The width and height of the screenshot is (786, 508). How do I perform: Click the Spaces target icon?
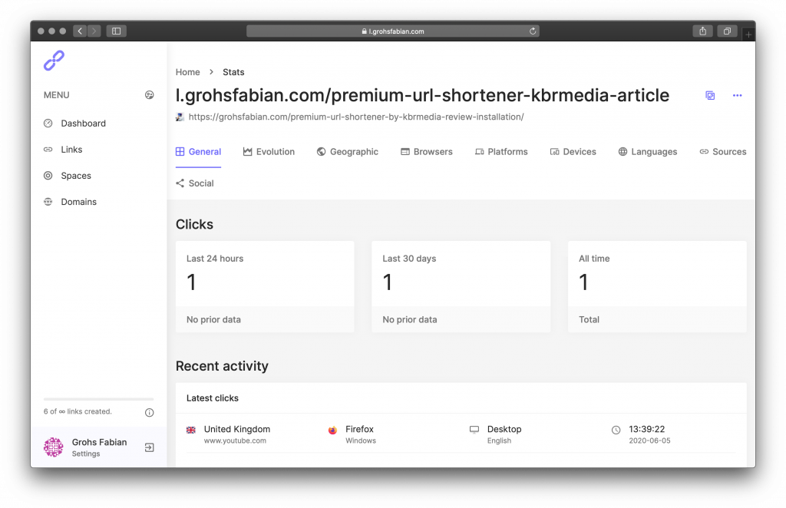[x=48, y=176]
